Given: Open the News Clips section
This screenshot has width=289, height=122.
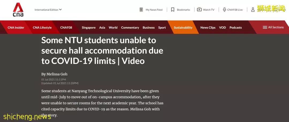Looking at the screenshot, I should [208, 27].
